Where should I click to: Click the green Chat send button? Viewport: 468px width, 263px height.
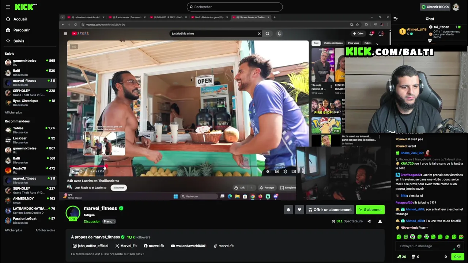coord(458,257)
